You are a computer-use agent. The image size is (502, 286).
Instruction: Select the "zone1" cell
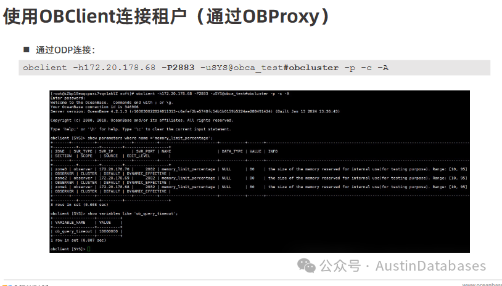coord(61,187)
